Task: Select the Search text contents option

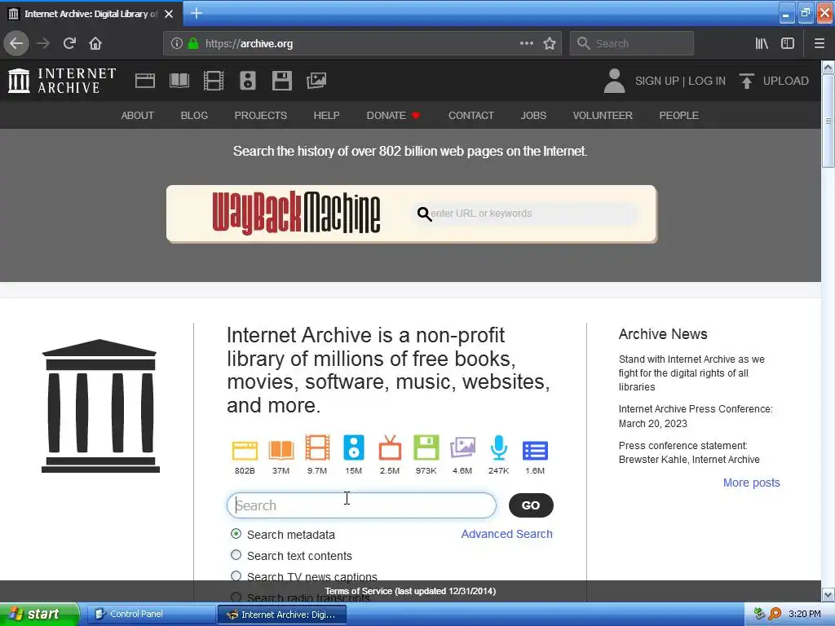Action: (236, 554)
